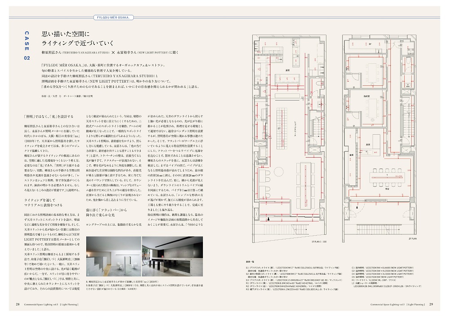Click subheading 「照明」ではなく、「光」を設計する
Image resolution: width=449 pixels, height=317 pixels.
[48, 117]
